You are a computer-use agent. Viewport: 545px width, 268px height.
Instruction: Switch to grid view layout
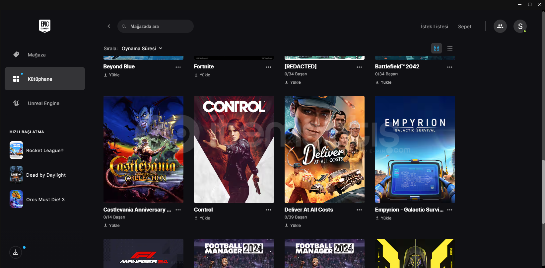coord(437,48)
